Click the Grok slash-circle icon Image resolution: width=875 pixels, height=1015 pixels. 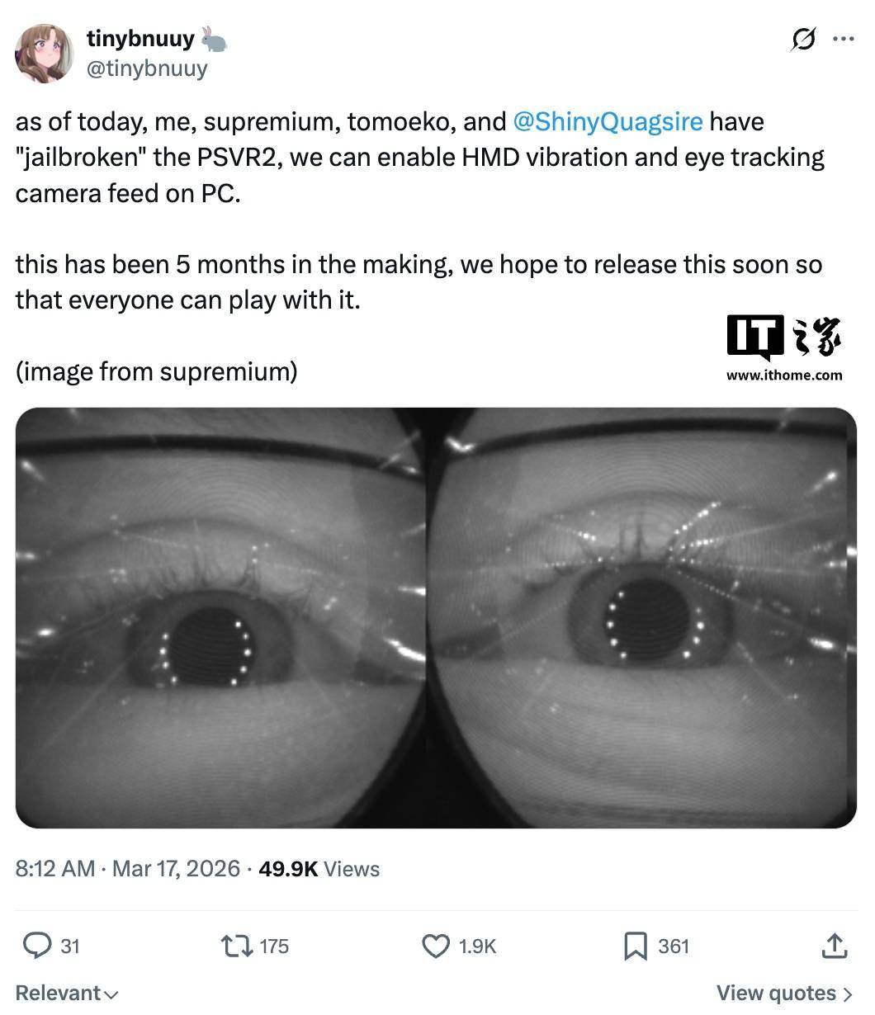click(x=803, y=39)
